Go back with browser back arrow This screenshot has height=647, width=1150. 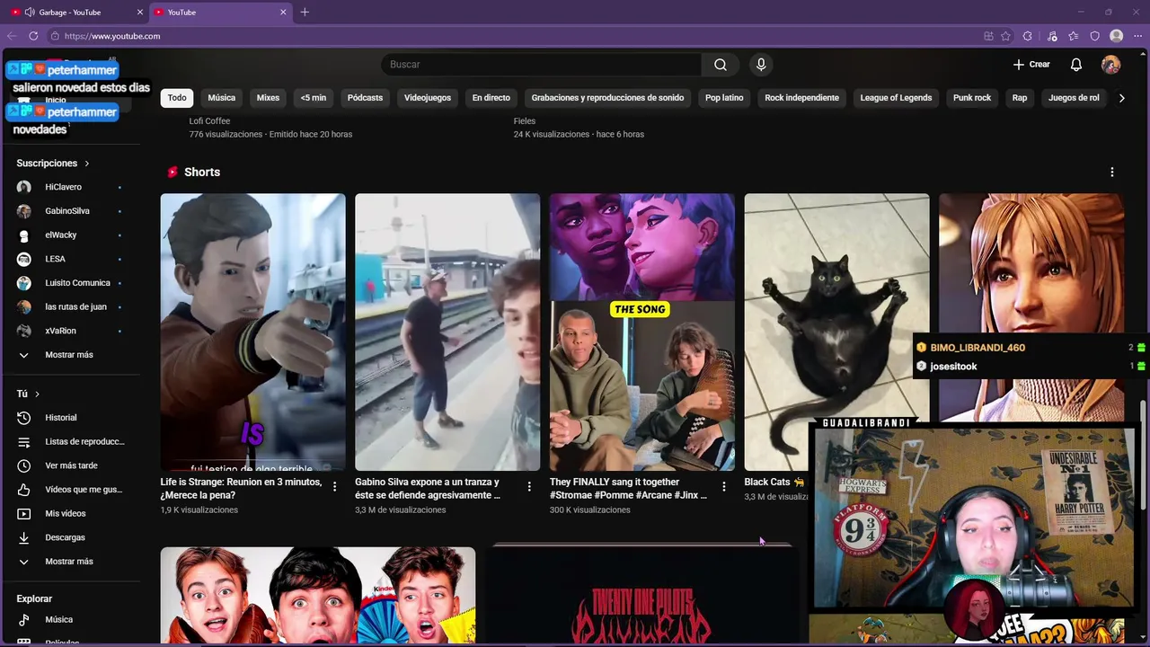(x=12, y=36)
